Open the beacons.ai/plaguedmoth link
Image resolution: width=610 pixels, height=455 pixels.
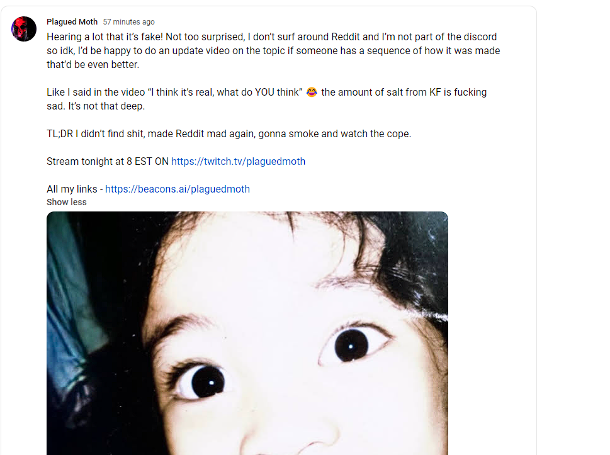pos(178,189)
